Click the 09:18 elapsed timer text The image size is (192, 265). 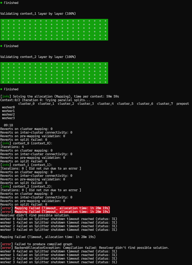(8, 125)
